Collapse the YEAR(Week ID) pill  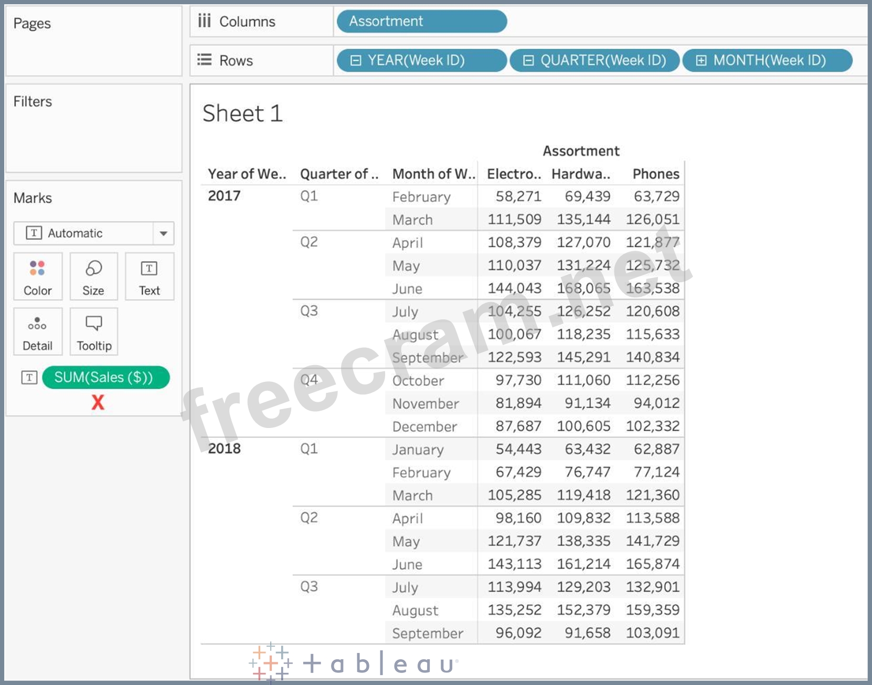(x=356, y=60)
